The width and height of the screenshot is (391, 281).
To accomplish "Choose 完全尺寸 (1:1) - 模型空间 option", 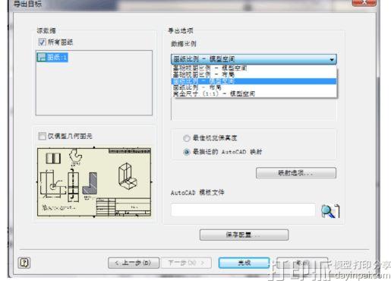I will click(x=254, y=94).
